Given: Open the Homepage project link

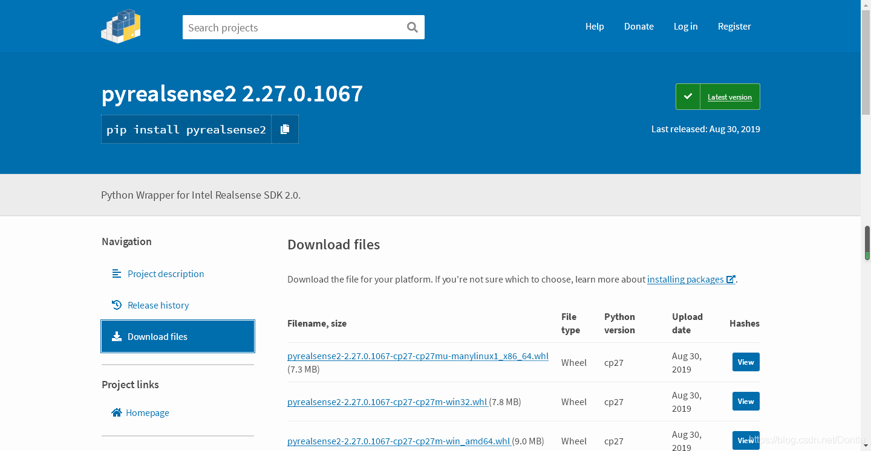Looking at the screenshot, I should [148, 412].
